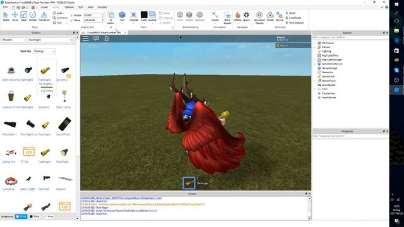Open the black Color swatch
Screen dimensions: 404x227
(144, 15)
